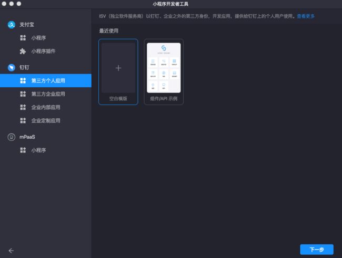Click the 钉钉 section heading

coord(24,68)
